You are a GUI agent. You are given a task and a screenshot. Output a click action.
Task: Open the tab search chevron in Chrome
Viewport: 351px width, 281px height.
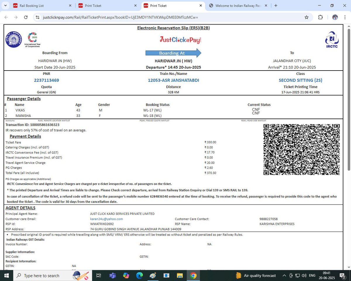pos(6,6)
